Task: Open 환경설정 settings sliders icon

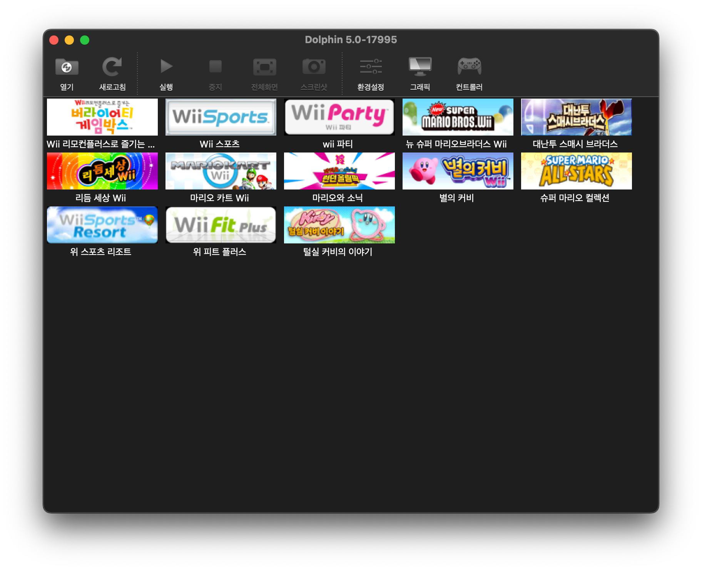Action: 371,66
